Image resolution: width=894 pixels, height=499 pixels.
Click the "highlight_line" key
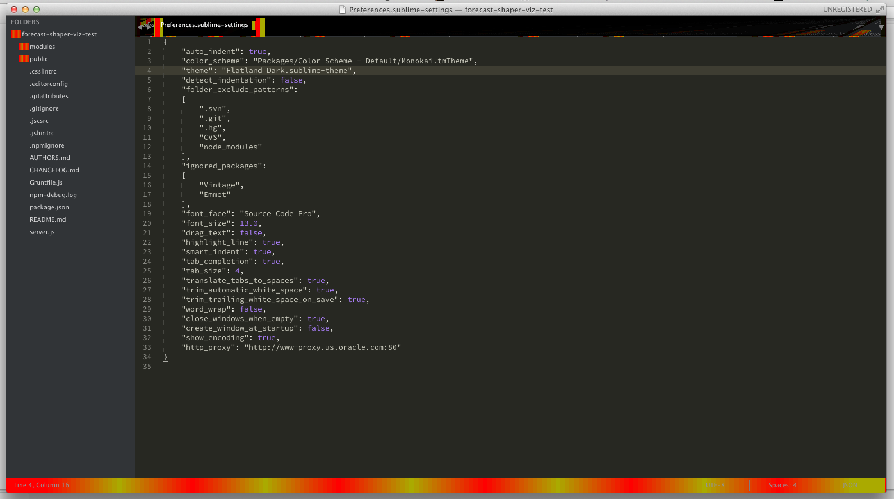pyautogui.click(x=217, y=242)
